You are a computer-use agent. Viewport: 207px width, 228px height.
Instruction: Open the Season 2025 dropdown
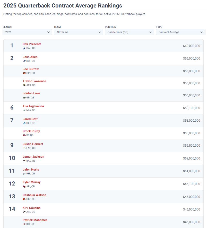tap(27, 32)
